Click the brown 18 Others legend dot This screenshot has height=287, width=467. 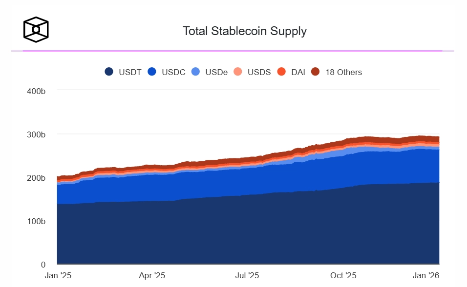(316, 72)
